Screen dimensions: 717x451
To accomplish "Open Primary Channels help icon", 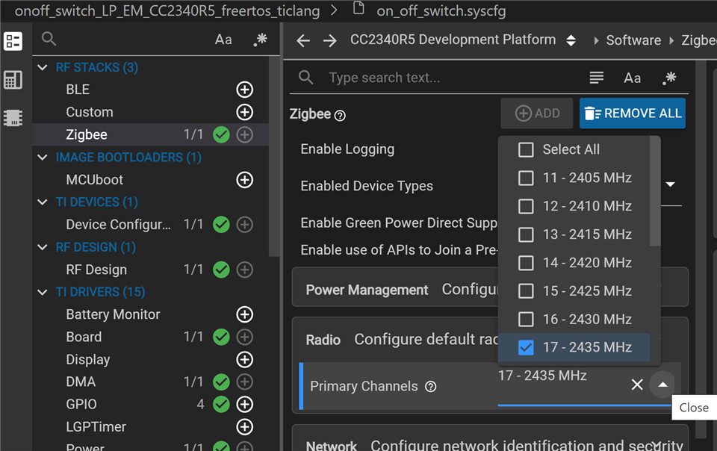I will click(430, 387).
